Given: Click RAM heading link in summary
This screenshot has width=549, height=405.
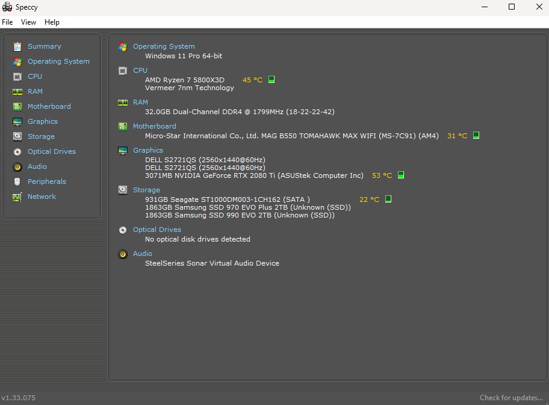Looking at the screenshot, I should coord(140,102).
